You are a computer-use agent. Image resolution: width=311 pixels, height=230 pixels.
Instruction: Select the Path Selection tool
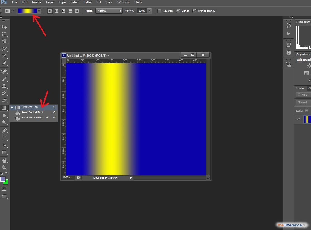point(4,145)
